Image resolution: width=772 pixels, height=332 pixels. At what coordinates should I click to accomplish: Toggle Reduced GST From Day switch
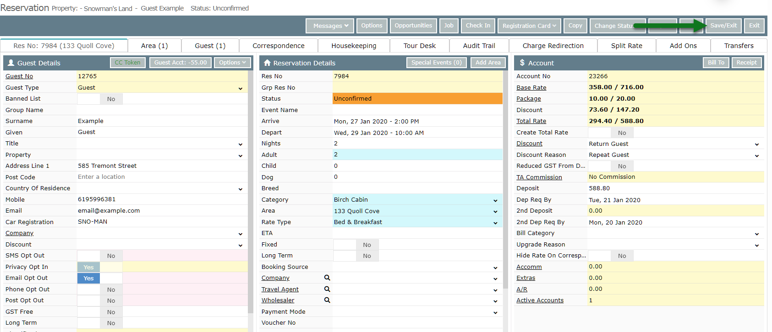[x=611, y=166]
